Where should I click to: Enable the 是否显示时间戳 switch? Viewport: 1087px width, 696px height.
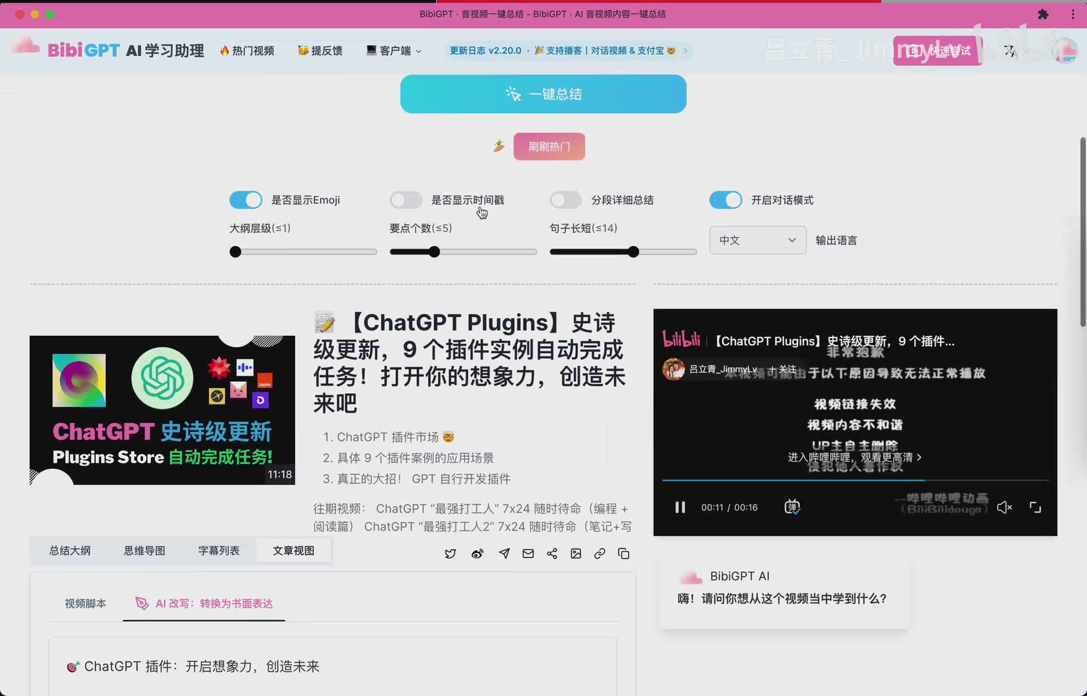[406, 200]
